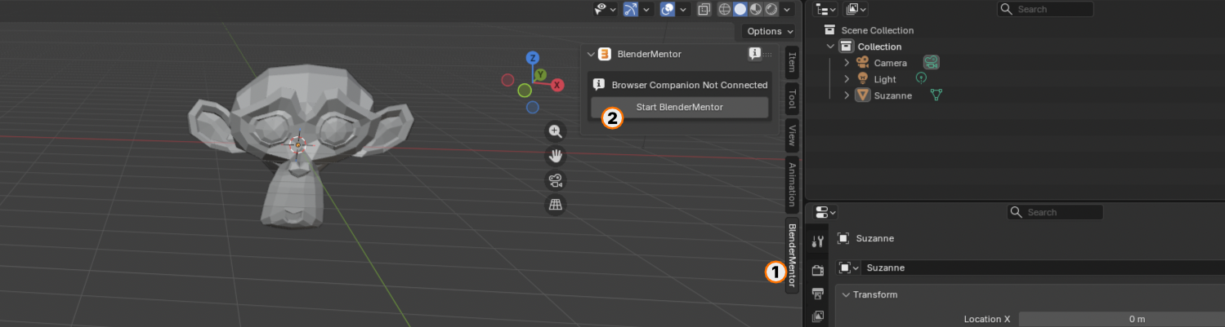Open the viewport shading options dropdown
The height and width of the screenshot is (327, 1225).
[x=788, y=9]
